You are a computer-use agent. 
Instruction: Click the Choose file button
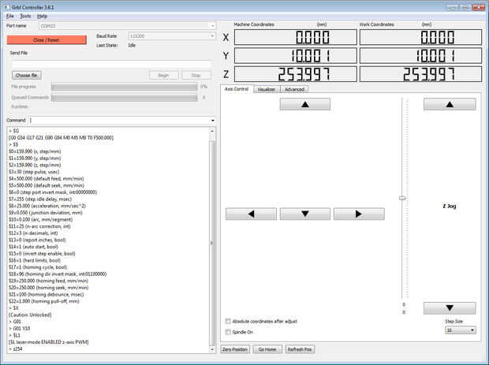click(27, 75)
